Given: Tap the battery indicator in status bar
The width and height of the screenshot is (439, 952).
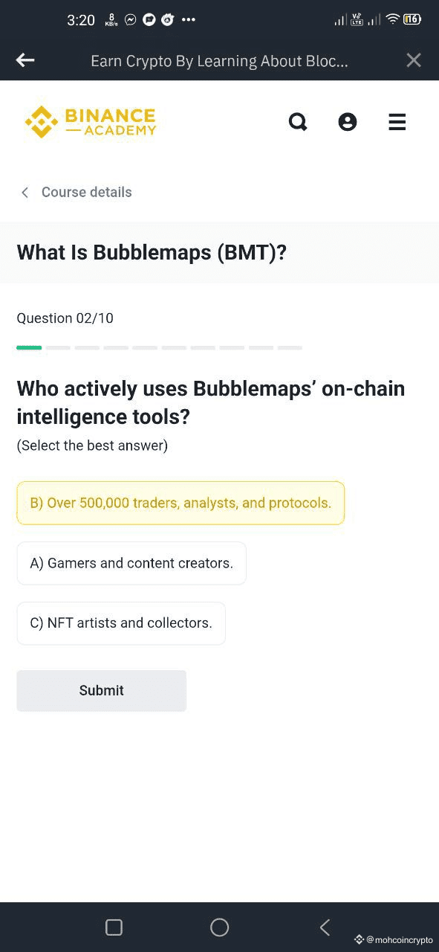Looking at the screenshot, I should pyautogui.click(x=412, y=19).
